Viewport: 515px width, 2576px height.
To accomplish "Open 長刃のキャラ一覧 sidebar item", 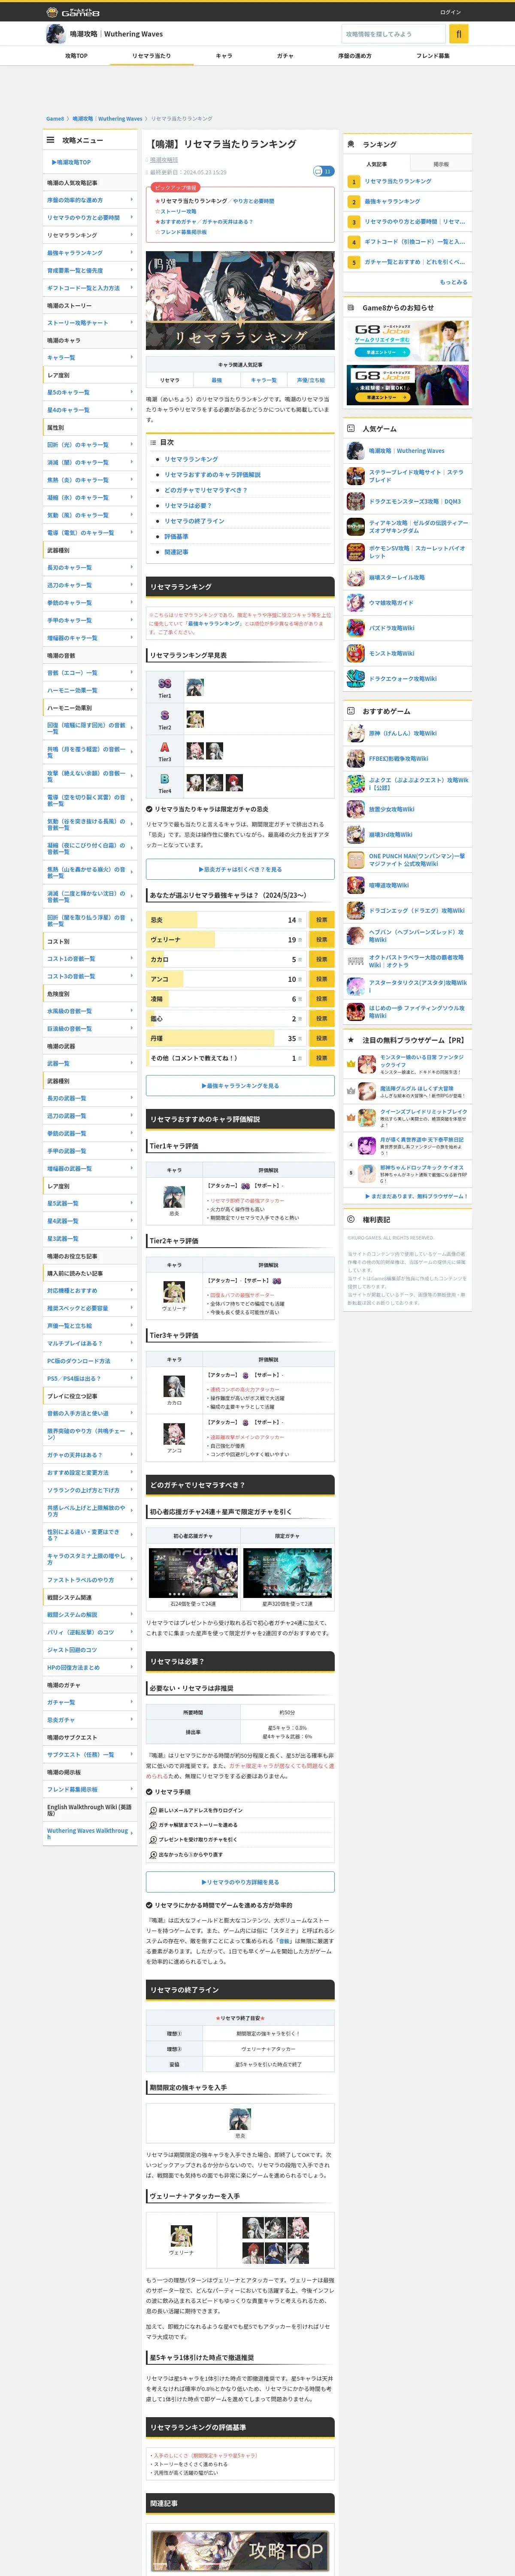I will [90, 568].
